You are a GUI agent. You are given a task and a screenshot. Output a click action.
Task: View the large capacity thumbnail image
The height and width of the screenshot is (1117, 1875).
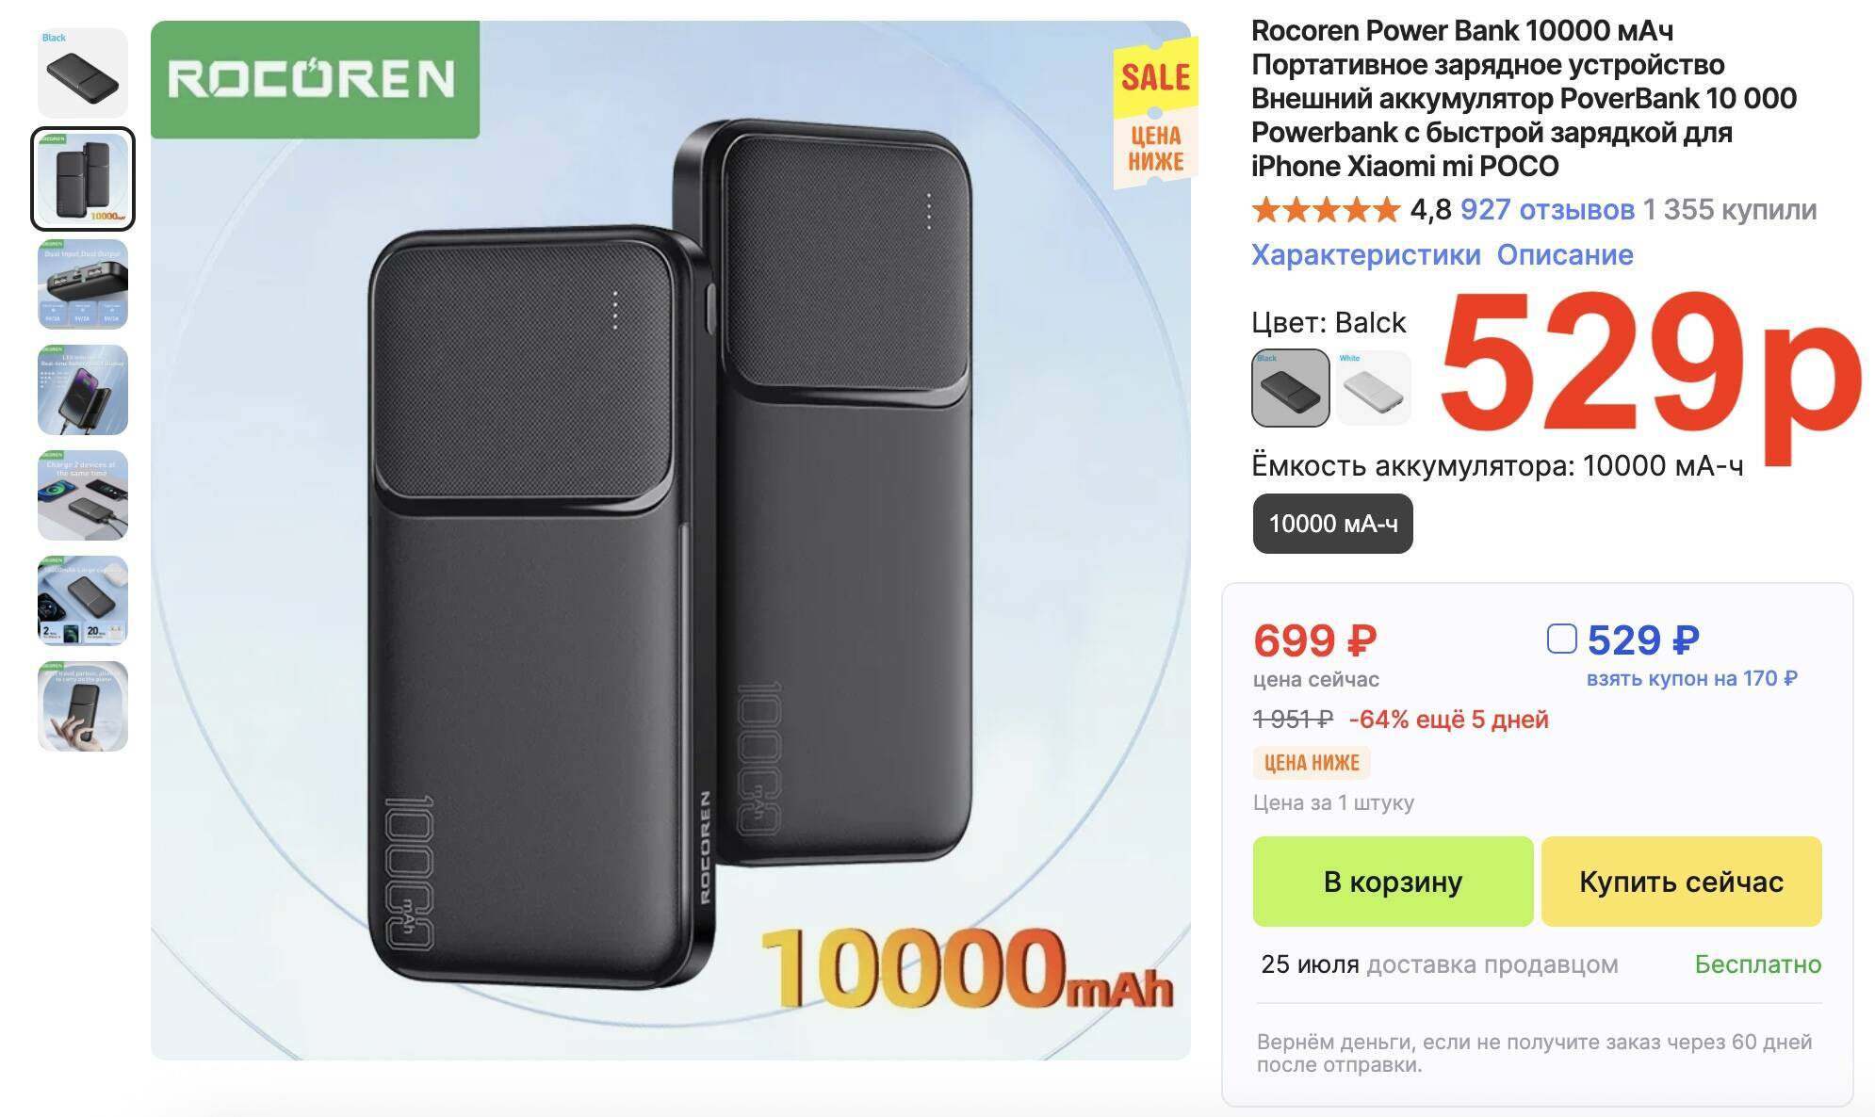83,601
